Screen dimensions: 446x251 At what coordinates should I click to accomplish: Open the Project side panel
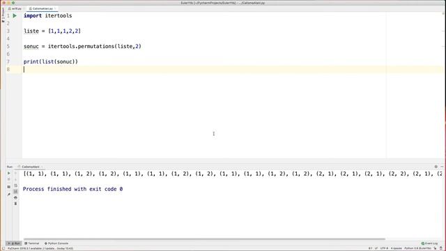(3, 15)
